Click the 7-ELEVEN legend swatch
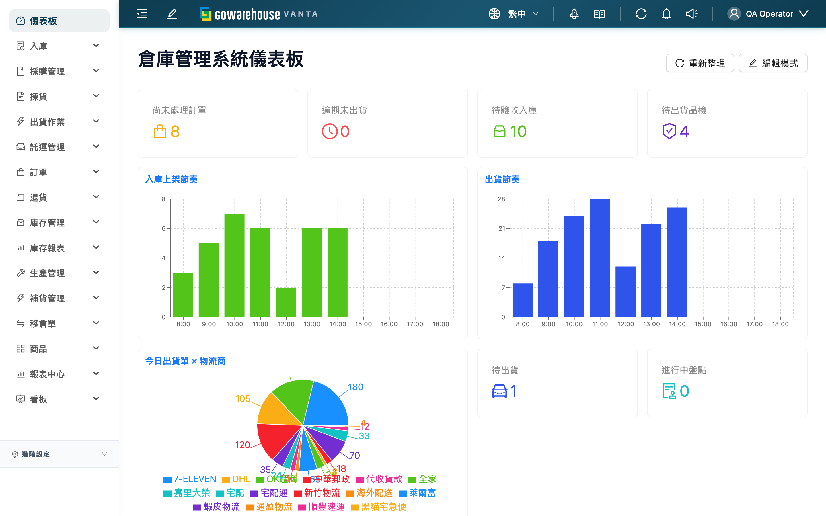 pos(167,480)
